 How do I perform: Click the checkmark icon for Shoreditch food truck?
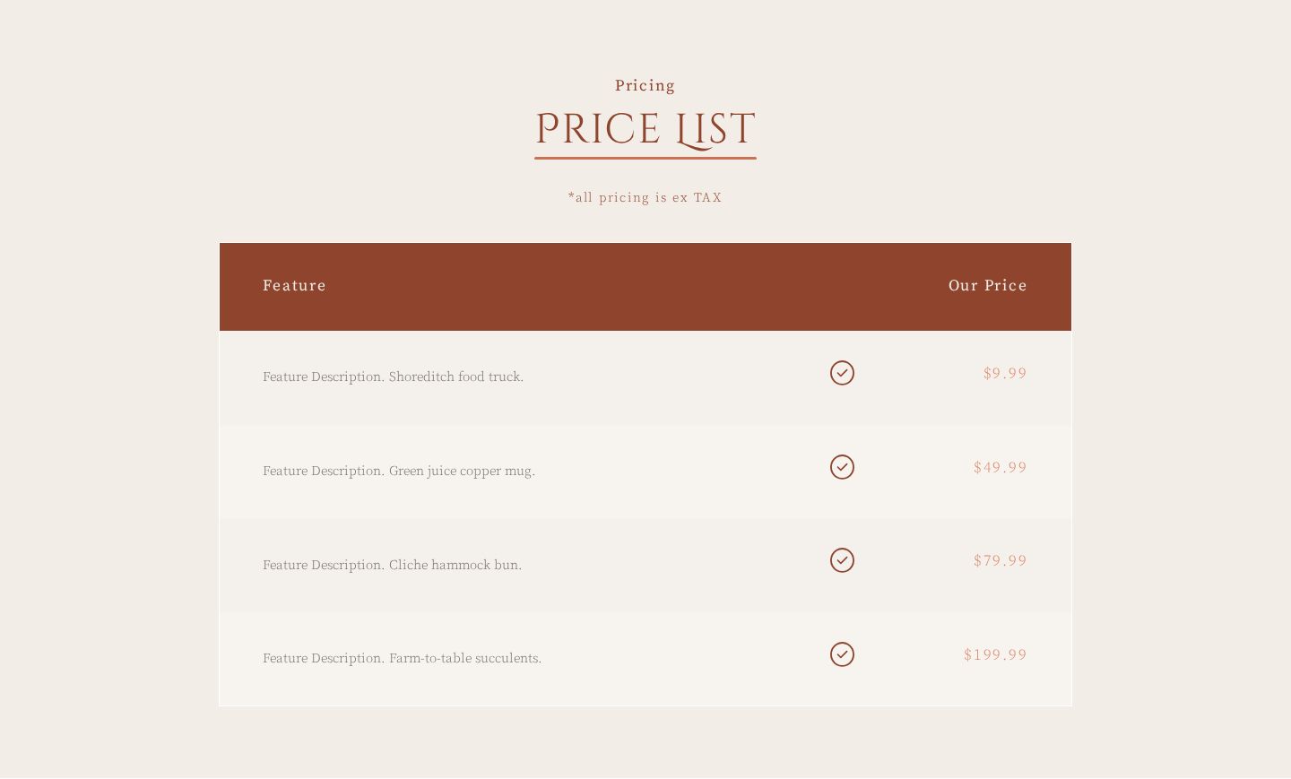[x=842, y=373]
